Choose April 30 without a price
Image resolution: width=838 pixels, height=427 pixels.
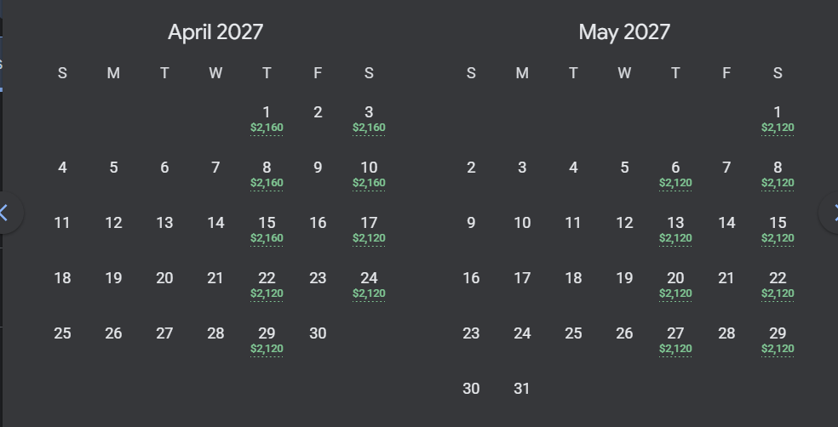(x=318, y=333)
